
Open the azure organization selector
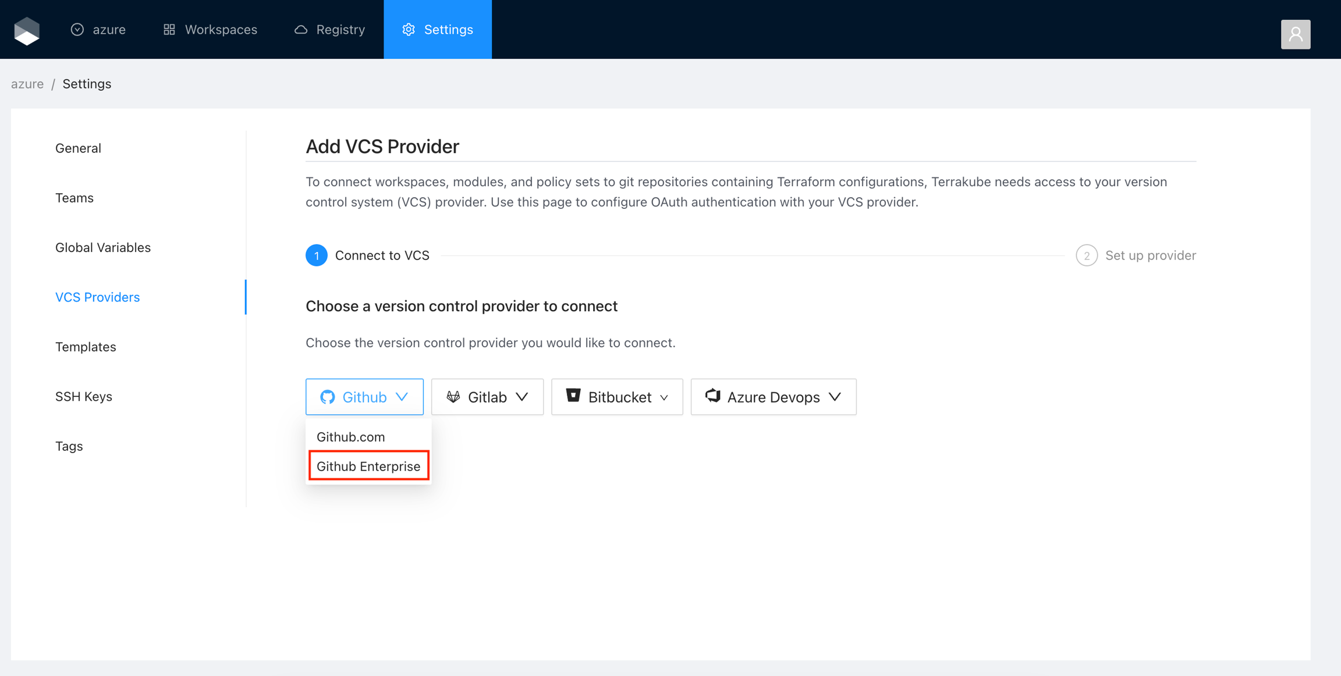tap(98, 30)
